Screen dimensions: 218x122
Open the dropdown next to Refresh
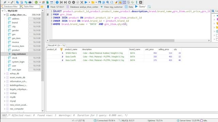pos(40,2)
